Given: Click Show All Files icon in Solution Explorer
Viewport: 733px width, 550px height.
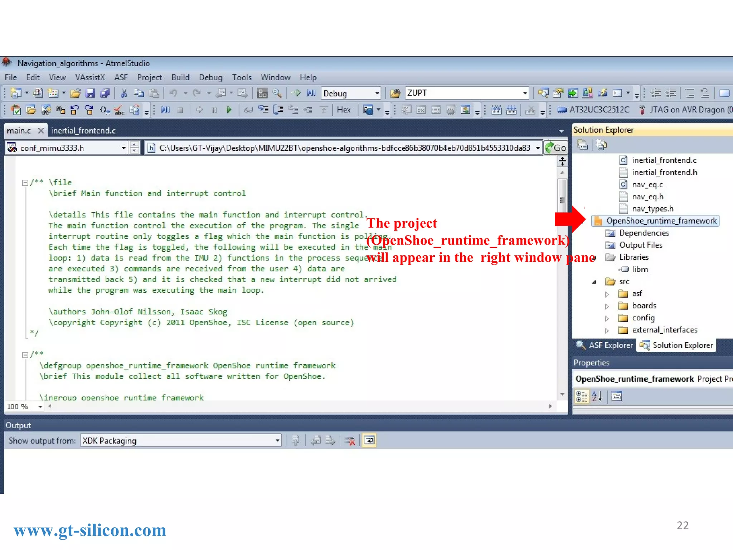Looking at the screenshot, I should pyautogui.click(x=602, y=145).
